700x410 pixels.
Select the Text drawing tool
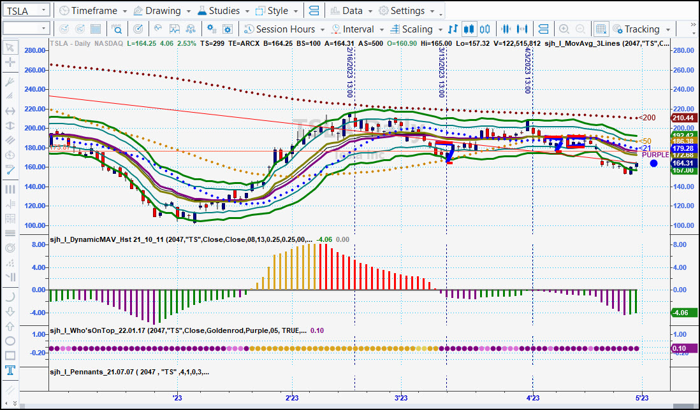click(10, 371)
